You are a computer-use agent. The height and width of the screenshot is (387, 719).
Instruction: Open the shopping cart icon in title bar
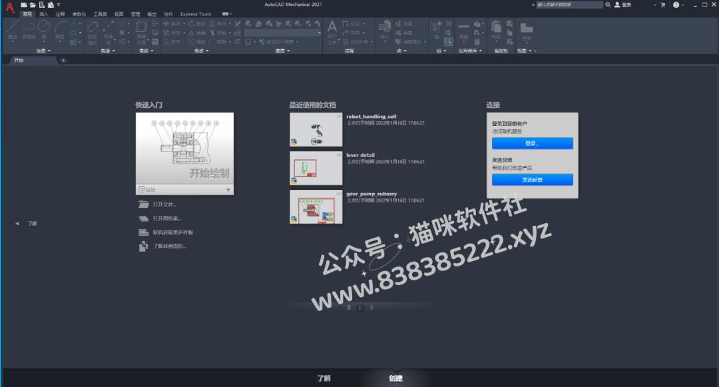click(663, 5)
